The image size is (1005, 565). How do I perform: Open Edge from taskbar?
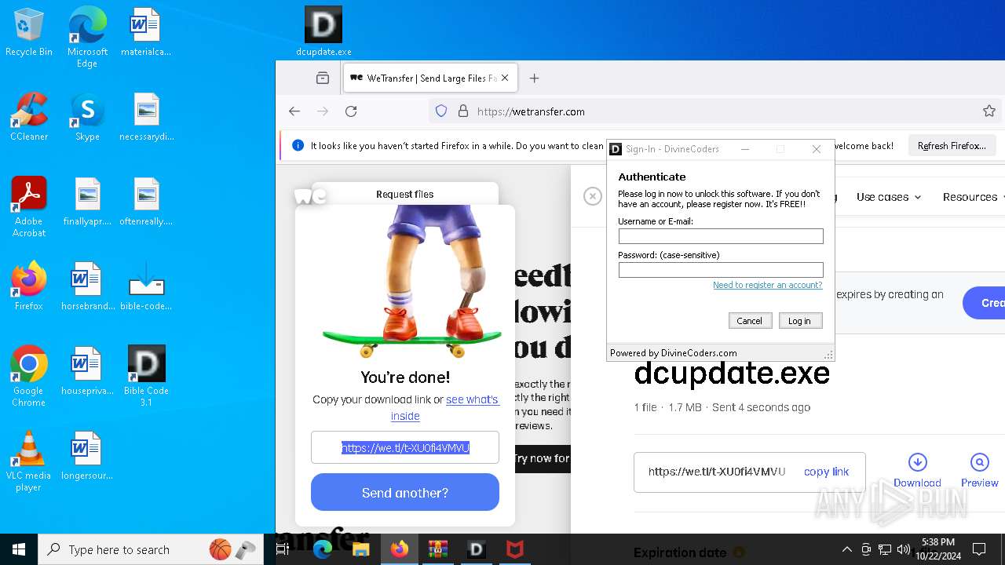(x=322, y=549)
